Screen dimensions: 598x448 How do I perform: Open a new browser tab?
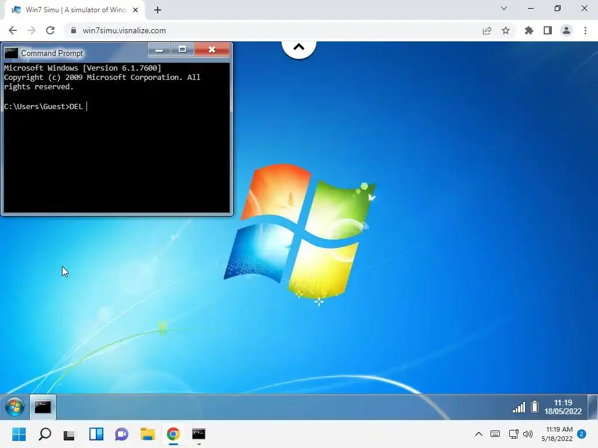tap(158, 10)
